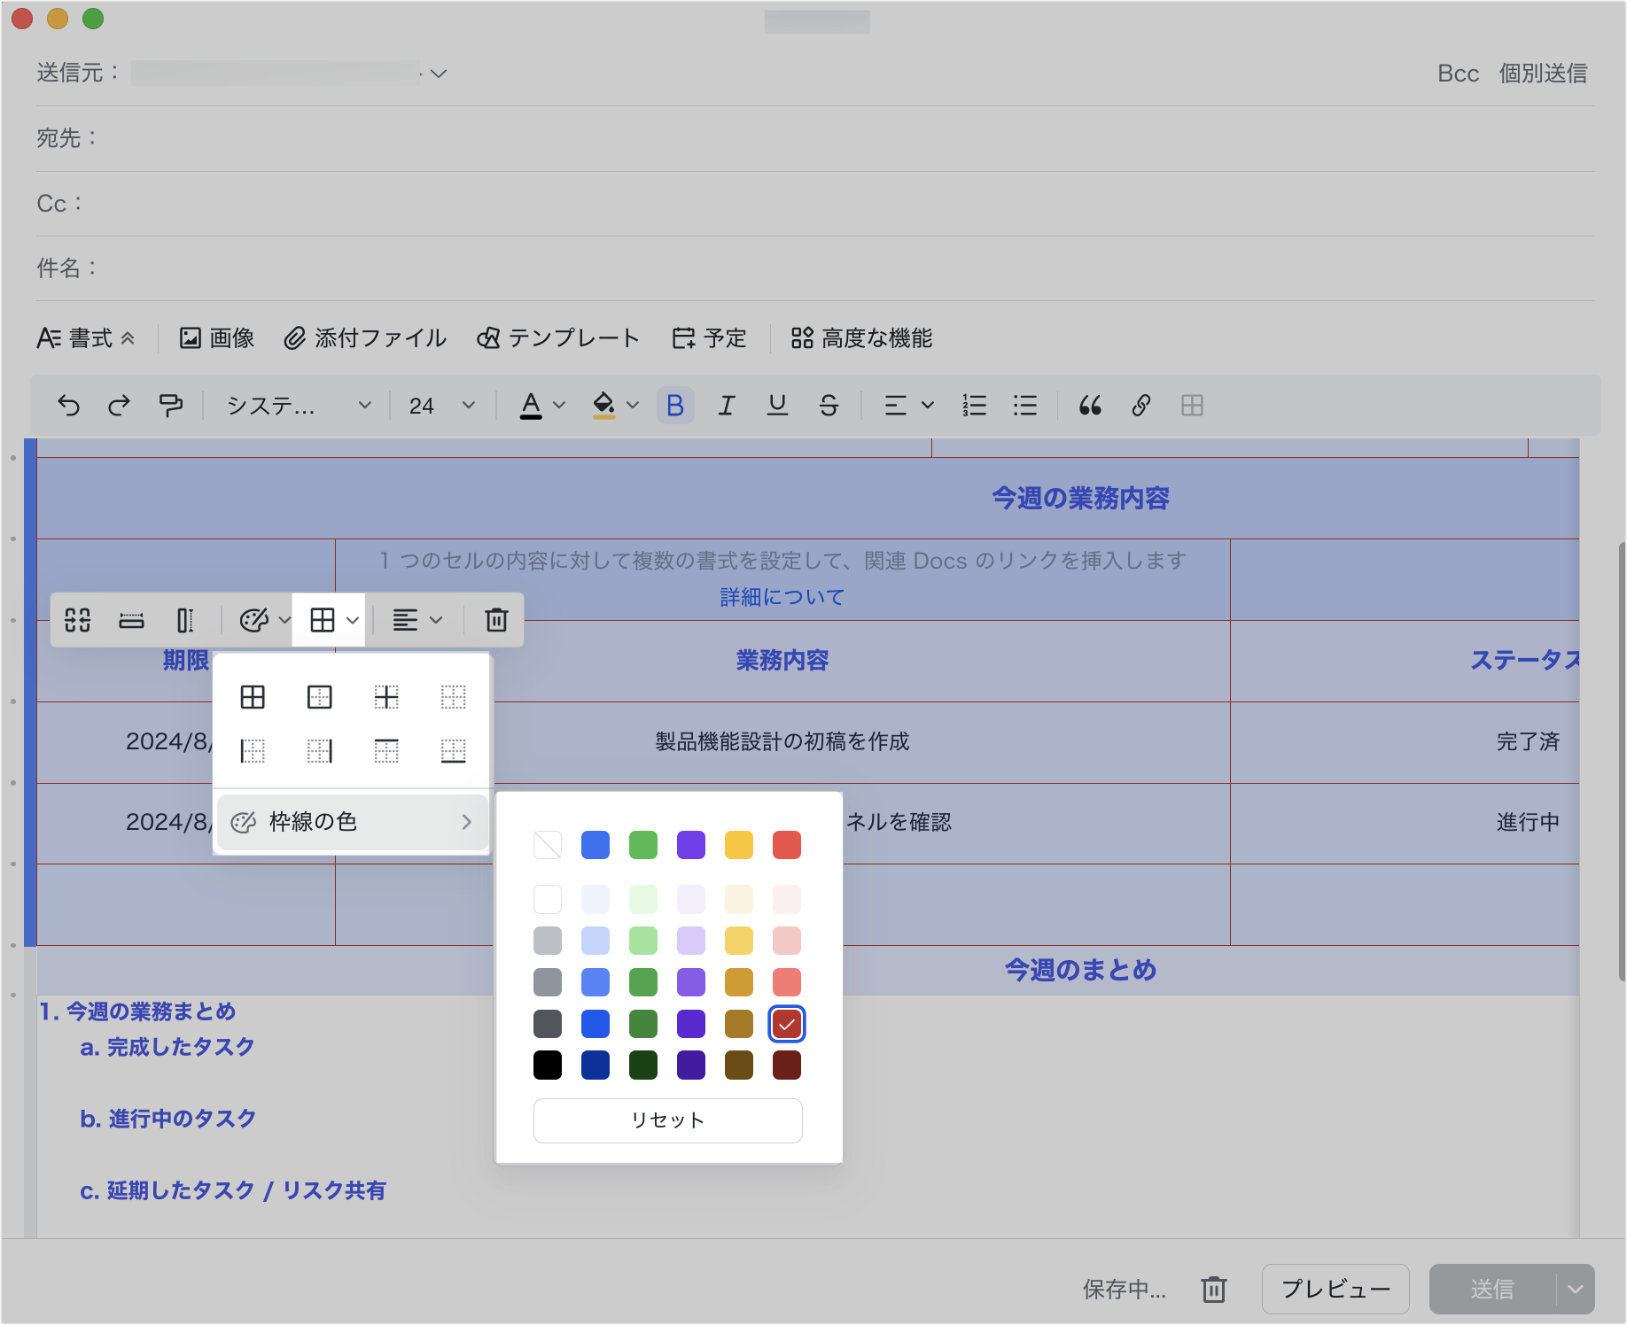Open the 枠線の色 submenu
Image resolution: width=1627 pixels, height=1325 pixels.
click(352, 822)
